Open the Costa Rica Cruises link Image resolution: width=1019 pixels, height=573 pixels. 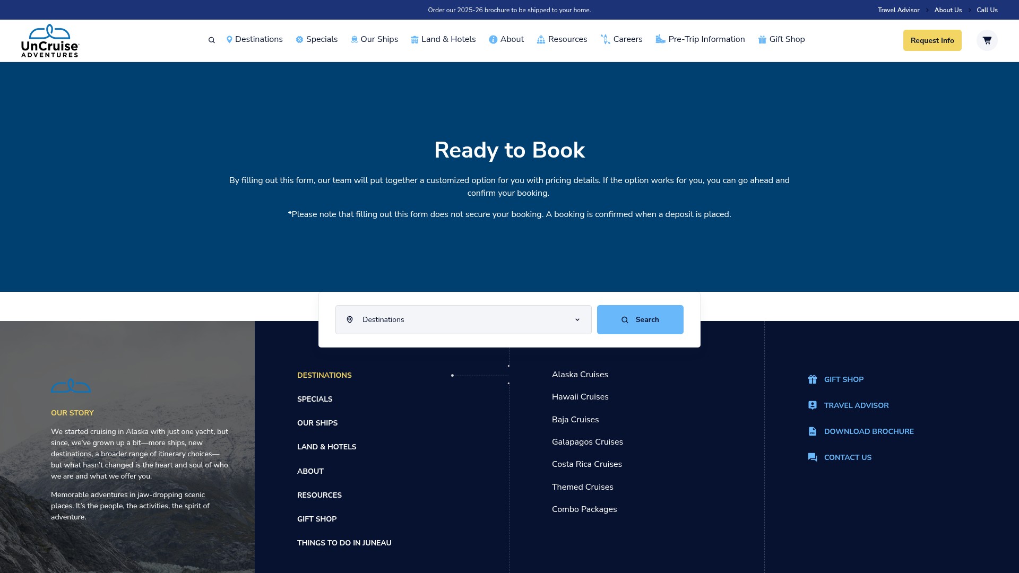tap(587, 464)
